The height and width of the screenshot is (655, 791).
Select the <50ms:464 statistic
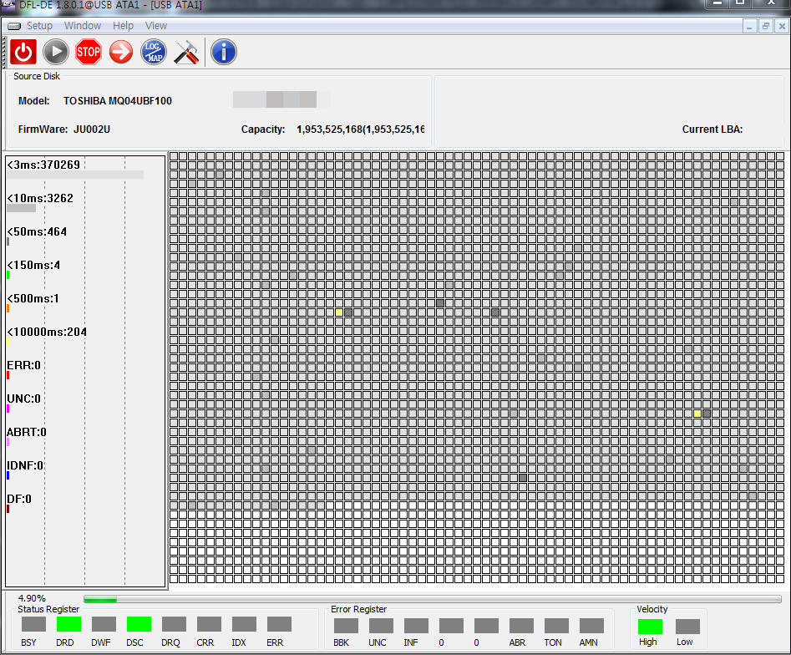(37, 231)
